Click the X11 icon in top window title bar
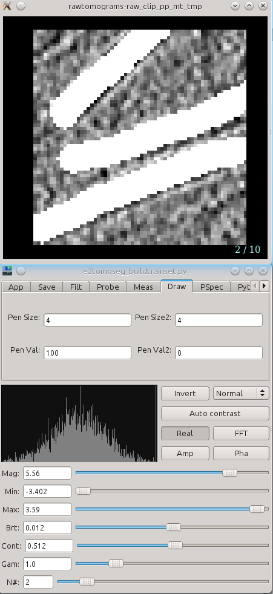Viewport: 273px width, 594px height. click(7, 6)
